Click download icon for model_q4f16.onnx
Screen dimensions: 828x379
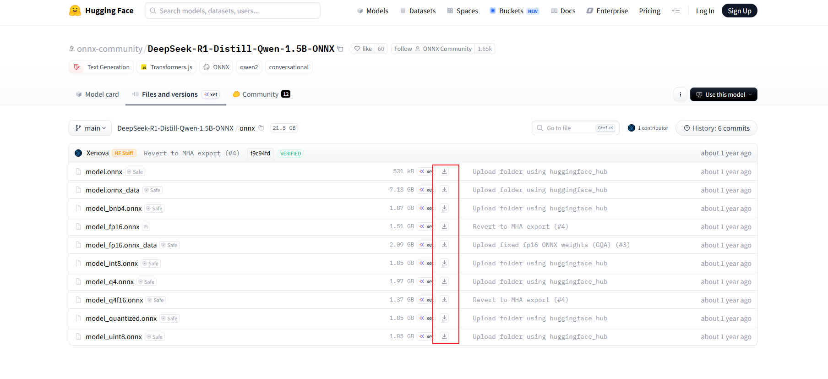[444, 300]
